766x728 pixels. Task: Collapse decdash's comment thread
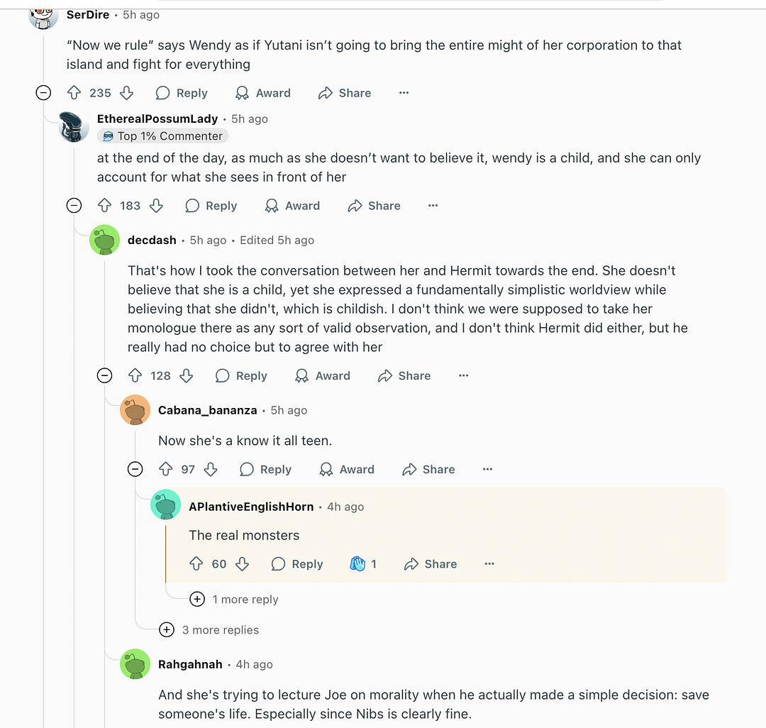[x=104, y=375]
